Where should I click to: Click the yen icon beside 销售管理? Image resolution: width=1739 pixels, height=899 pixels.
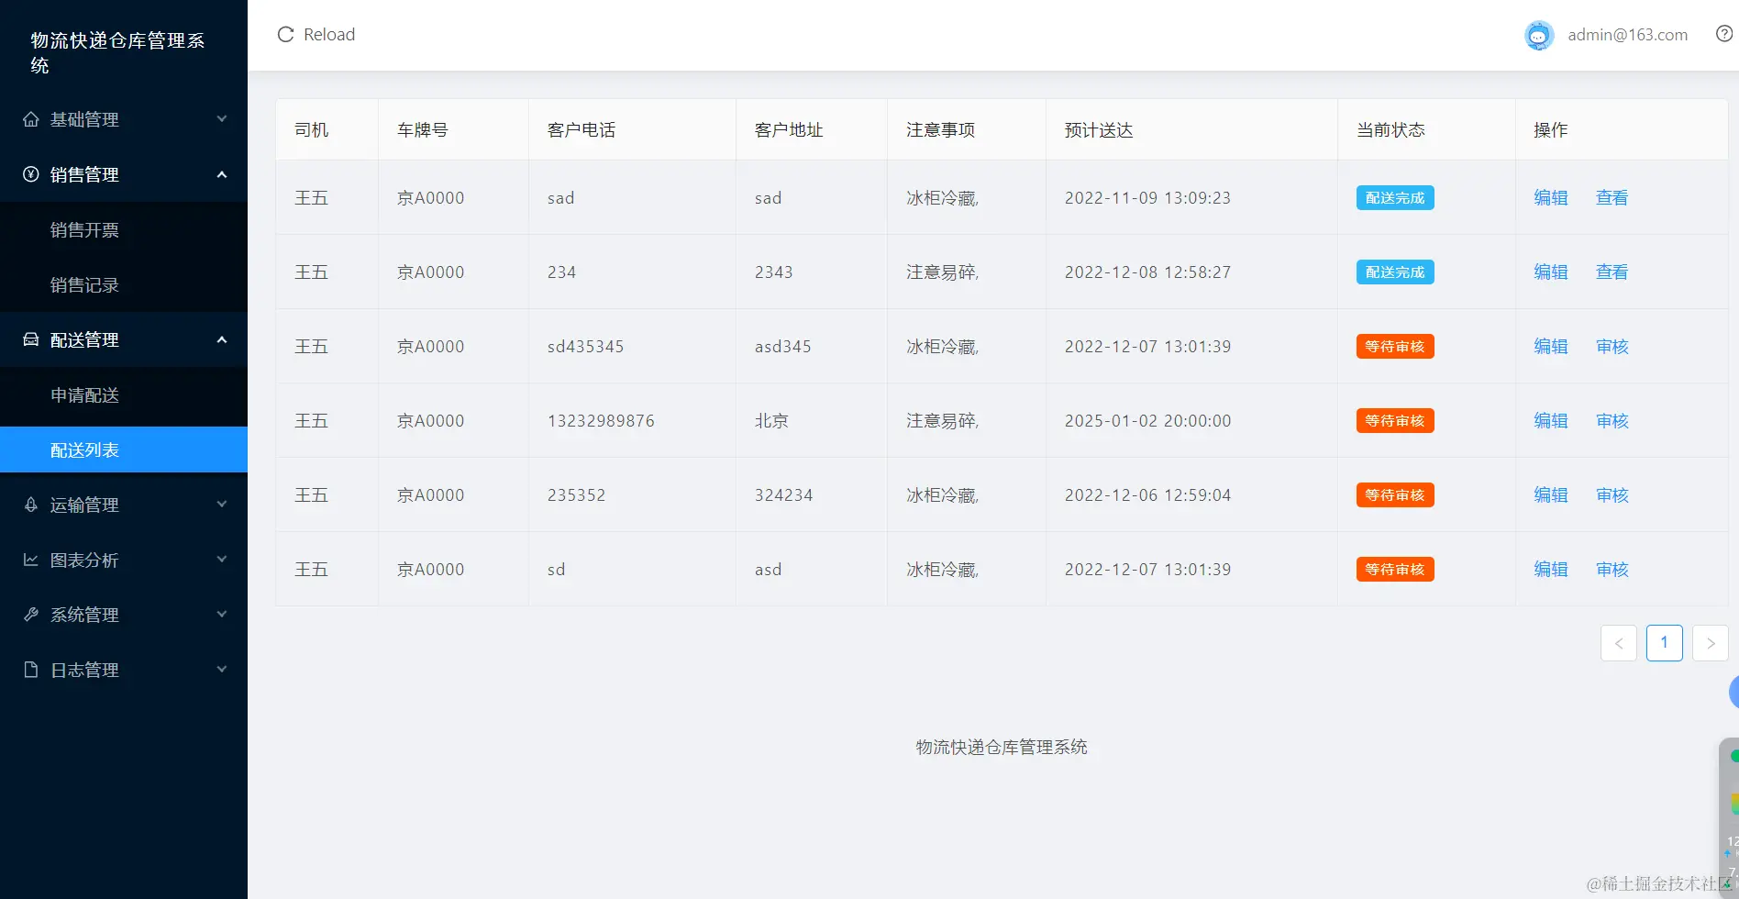coord(31,174)
